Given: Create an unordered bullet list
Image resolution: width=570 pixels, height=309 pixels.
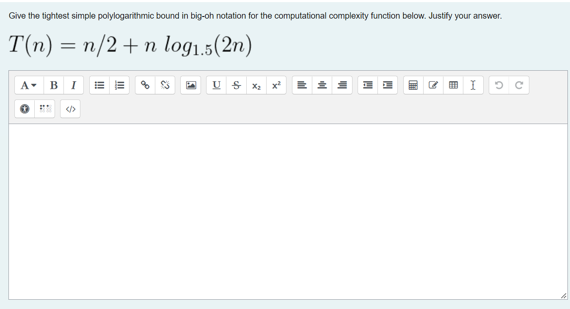Looking at the screenshot, I should pos(99,85).
